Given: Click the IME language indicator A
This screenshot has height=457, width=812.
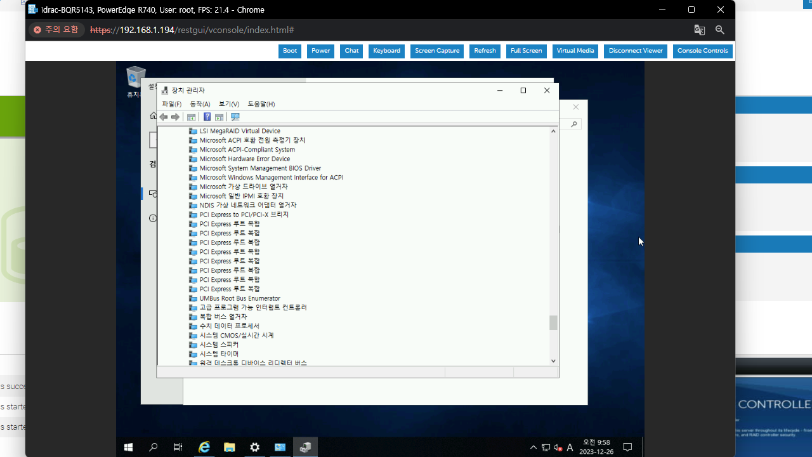Looking at the screenshot, I should (570, 447).
